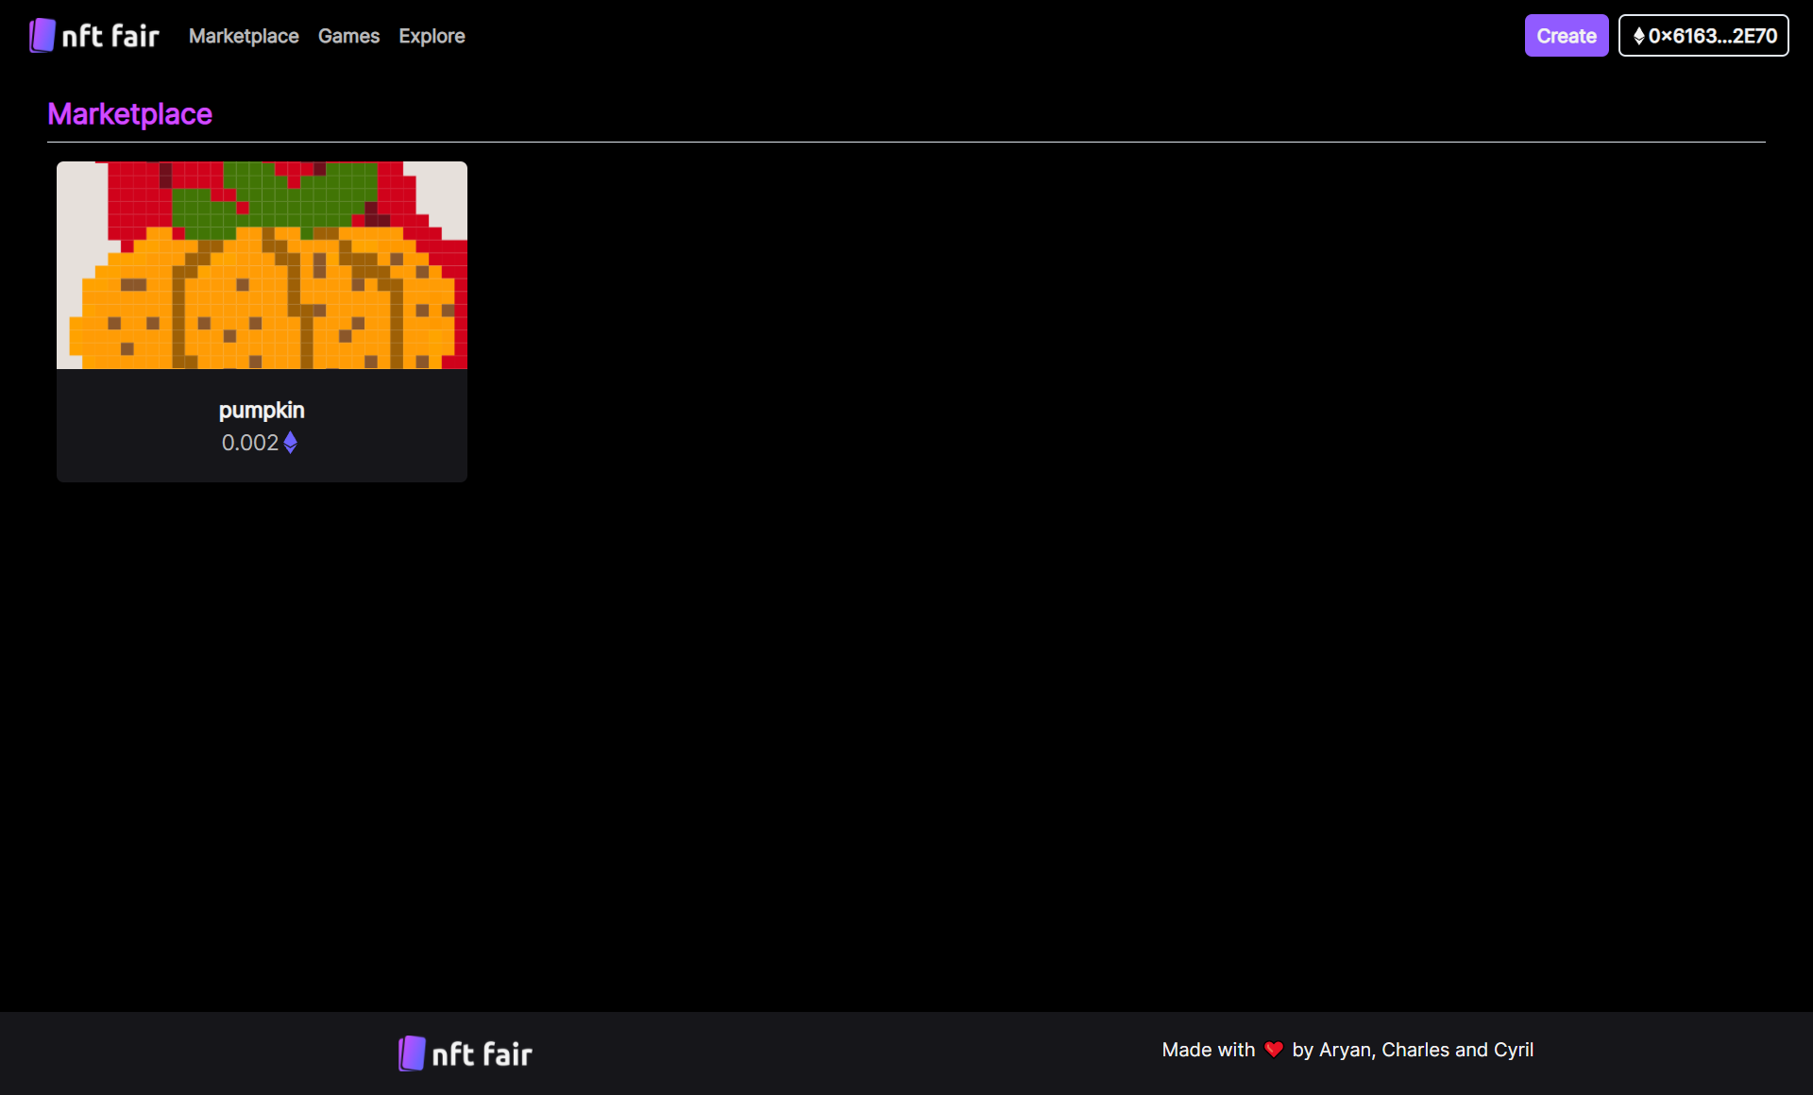Open the Explore navigation link
Image resolution: width=1813 pixels, height=1095 pixels.
click(432, 36)
